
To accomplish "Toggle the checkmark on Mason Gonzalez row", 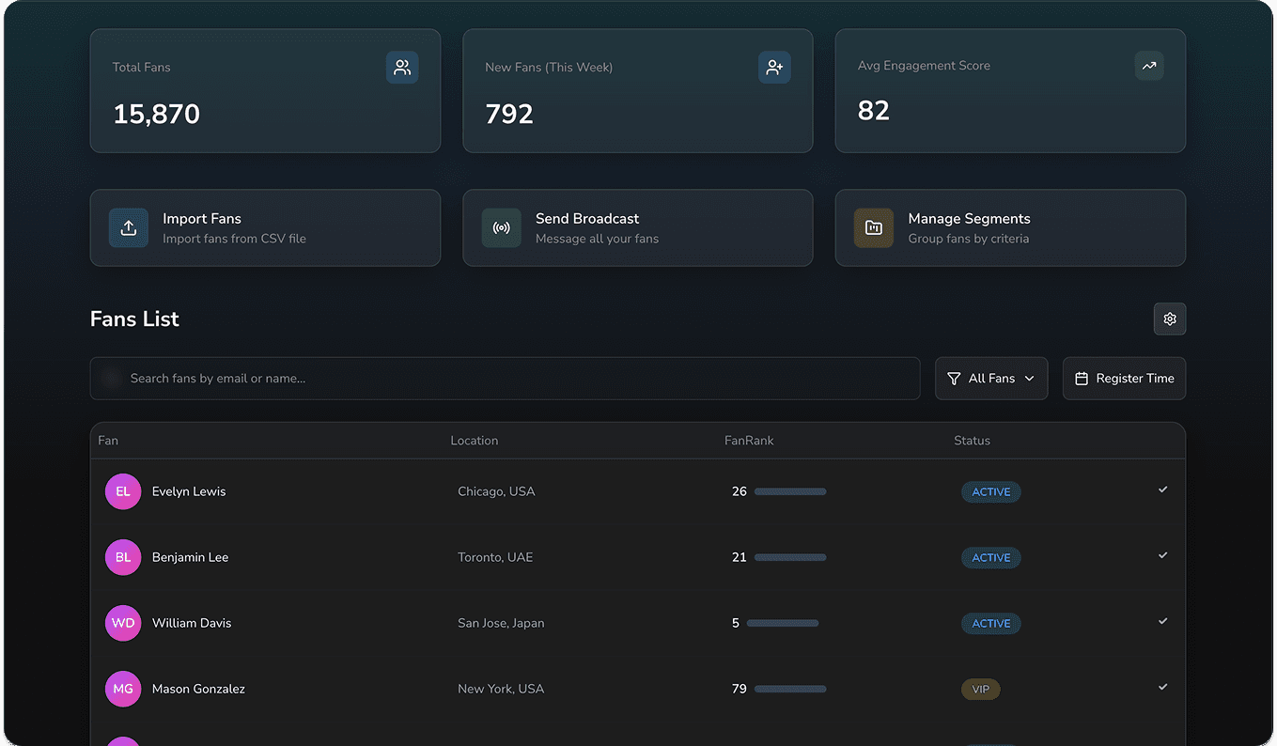I will coord(1162,687).
